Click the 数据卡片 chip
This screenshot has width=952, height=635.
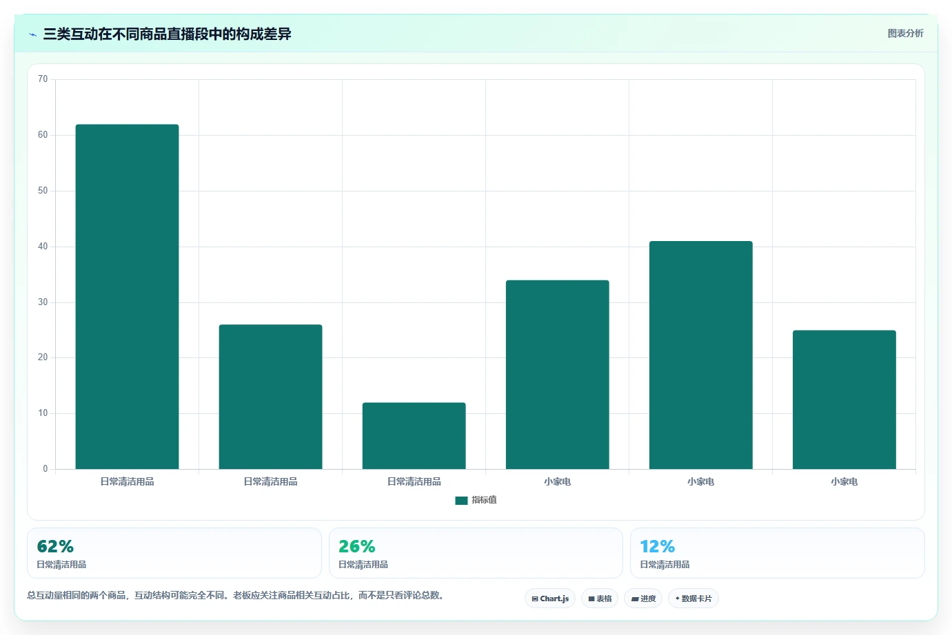(x=693, y=598)
